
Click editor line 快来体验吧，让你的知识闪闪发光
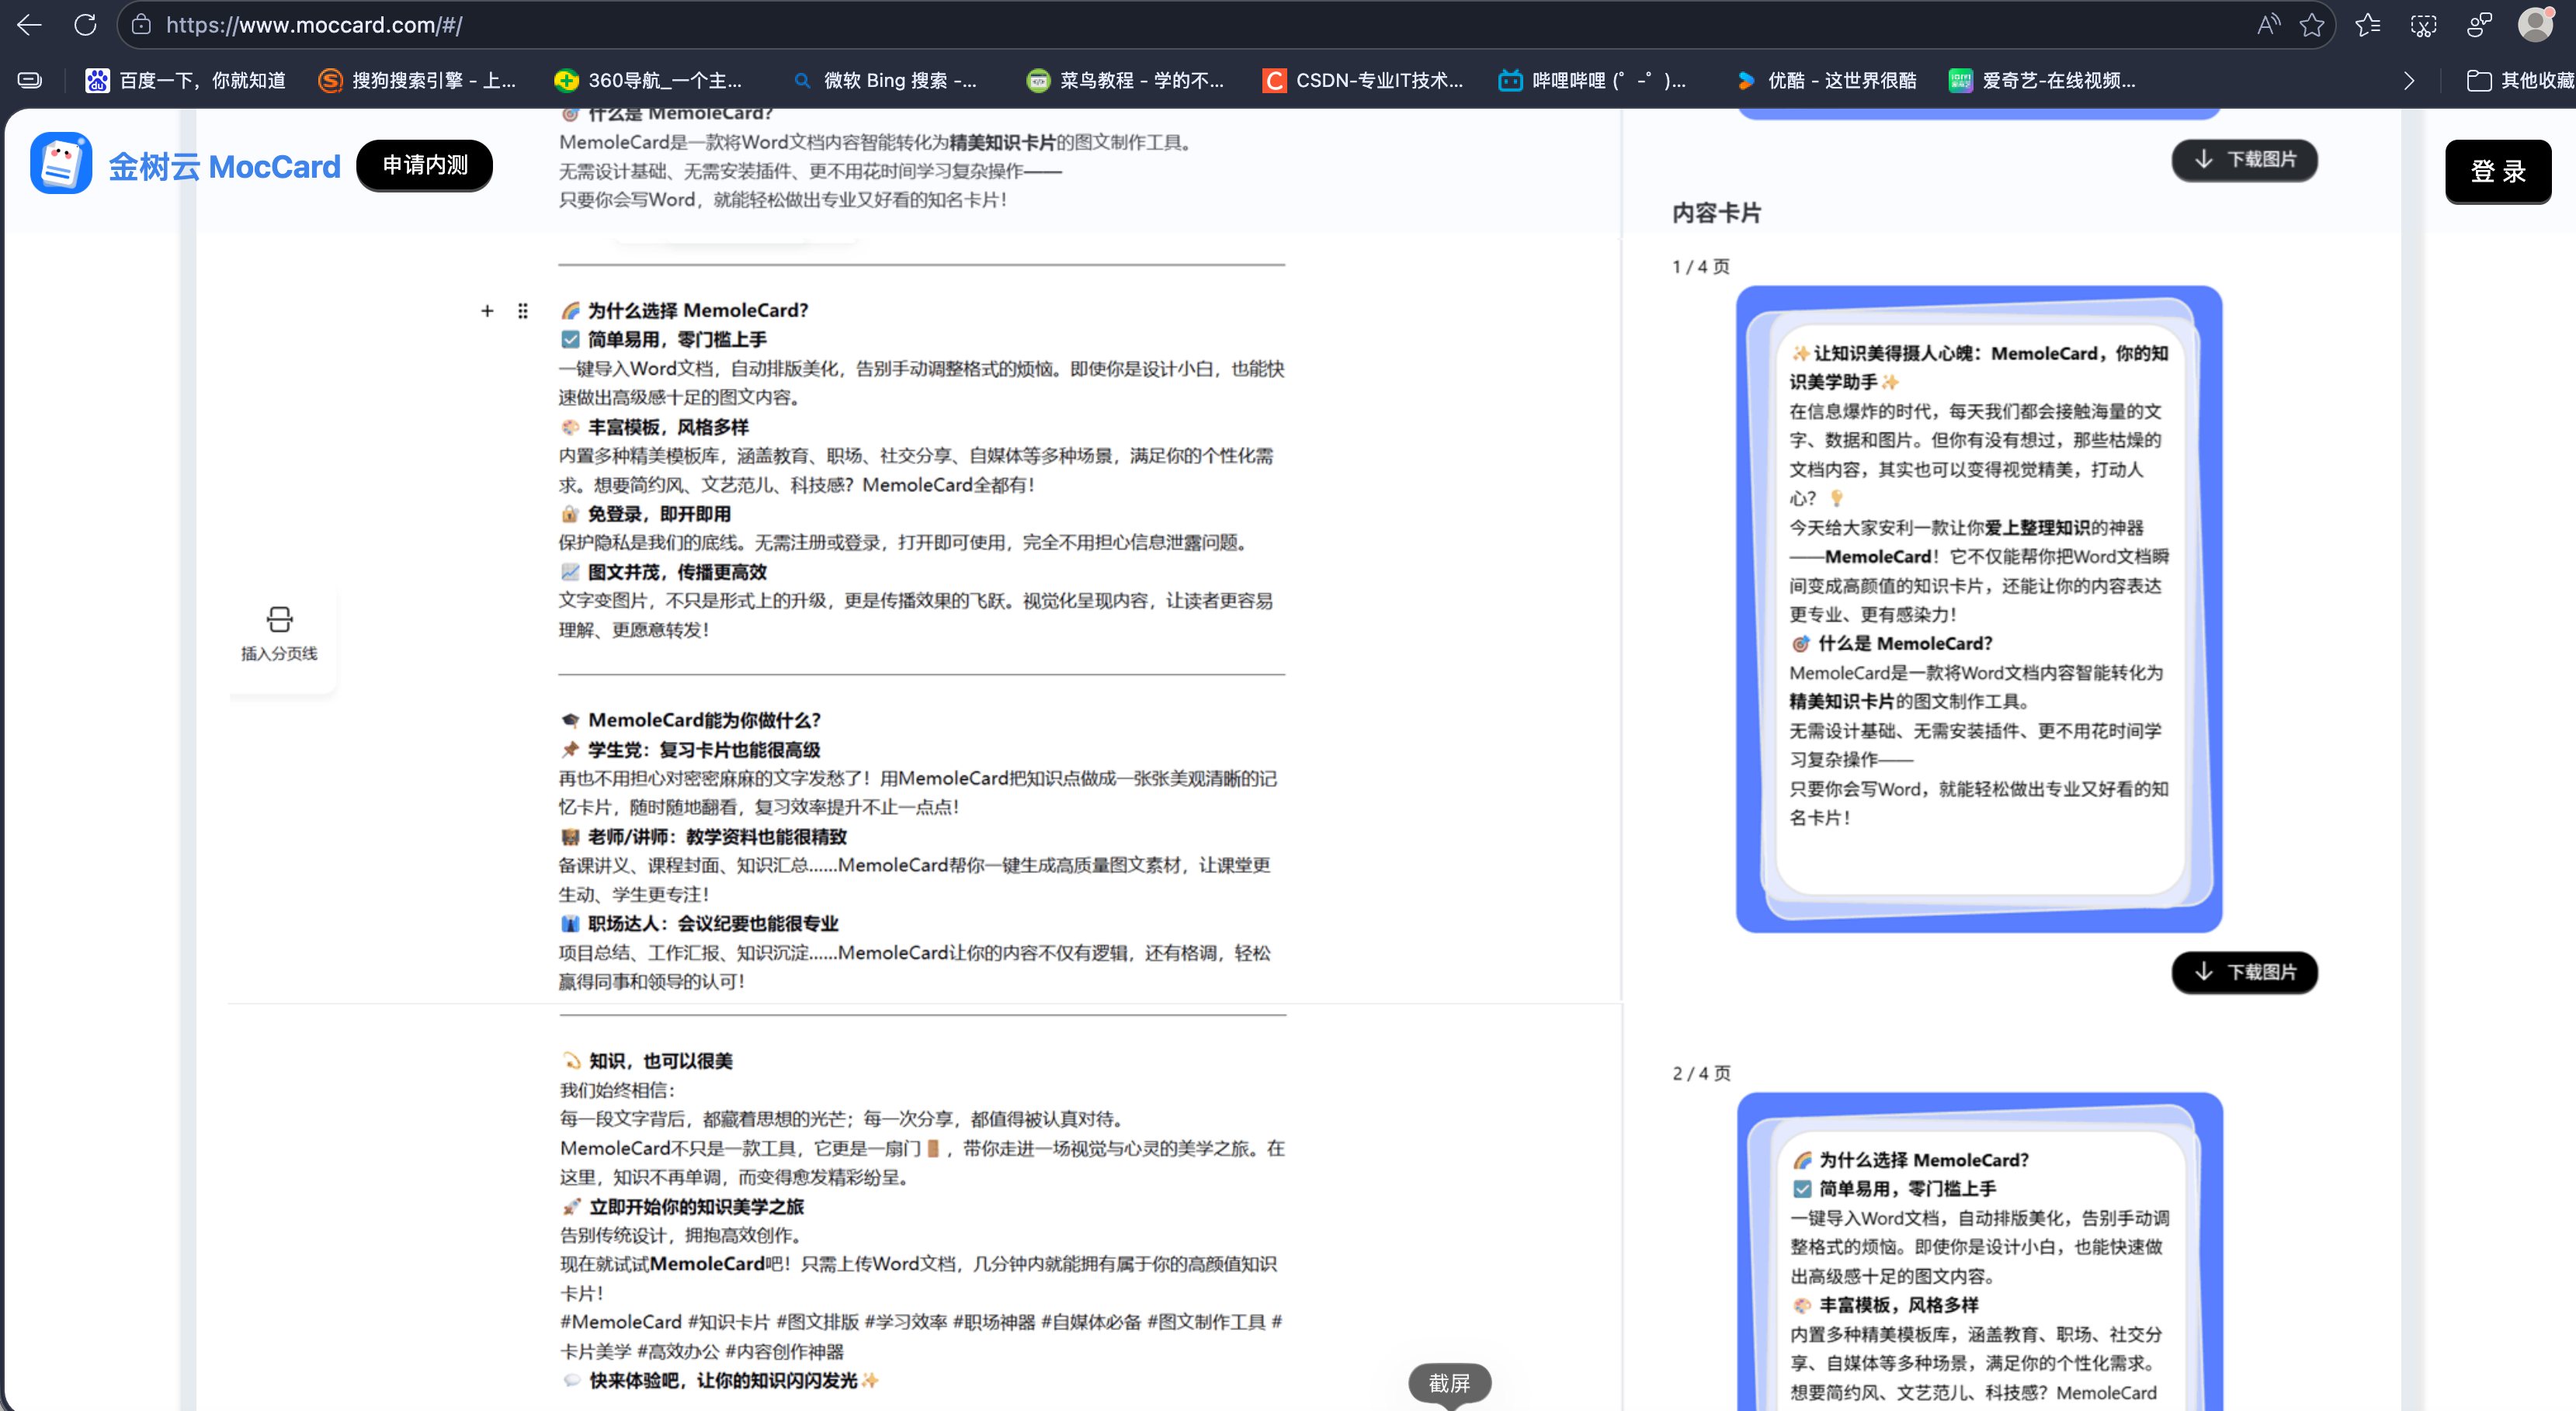coord(720,1381)
